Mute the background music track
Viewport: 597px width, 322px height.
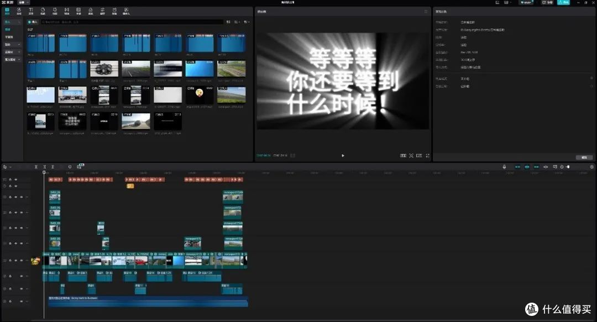[x=22, y=302]
